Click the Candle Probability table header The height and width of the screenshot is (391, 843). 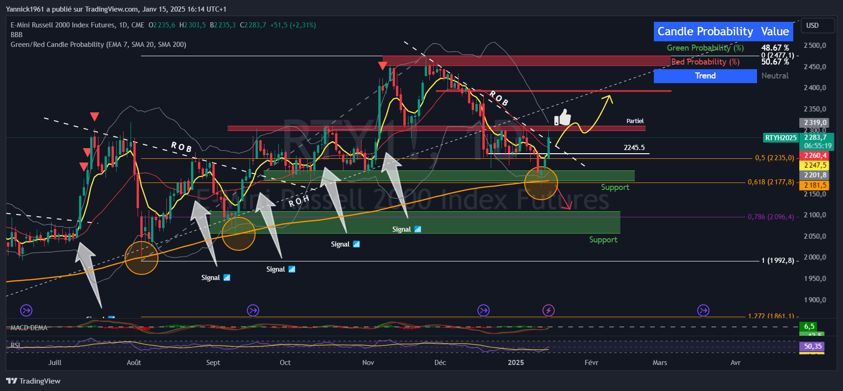[x=705, y=32]
